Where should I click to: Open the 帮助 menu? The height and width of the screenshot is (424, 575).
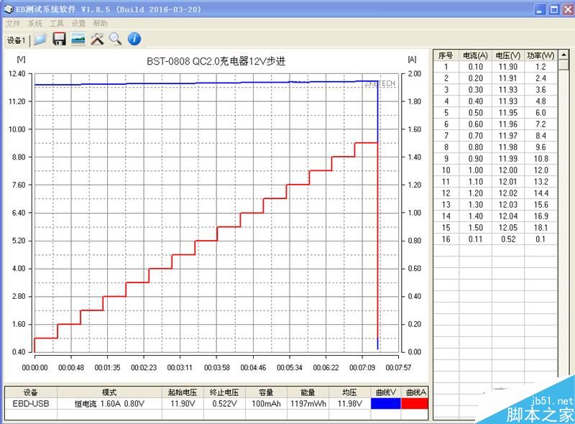[100, 24]
